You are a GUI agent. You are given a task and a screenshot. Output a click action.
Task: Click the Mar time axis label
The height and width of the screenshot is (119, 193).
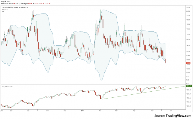coord(116,111)
